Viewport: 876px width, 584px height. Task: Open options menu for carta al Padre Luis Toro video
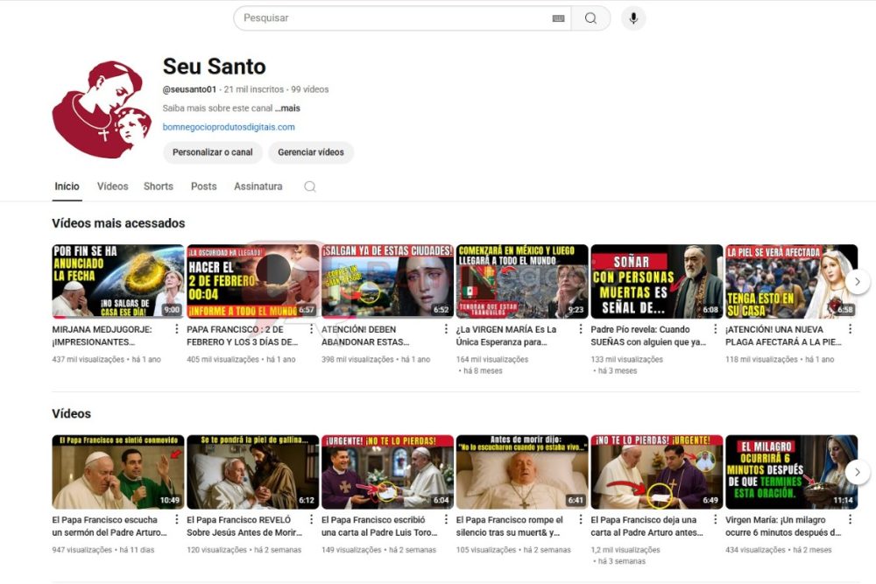(x=446, y=519)
